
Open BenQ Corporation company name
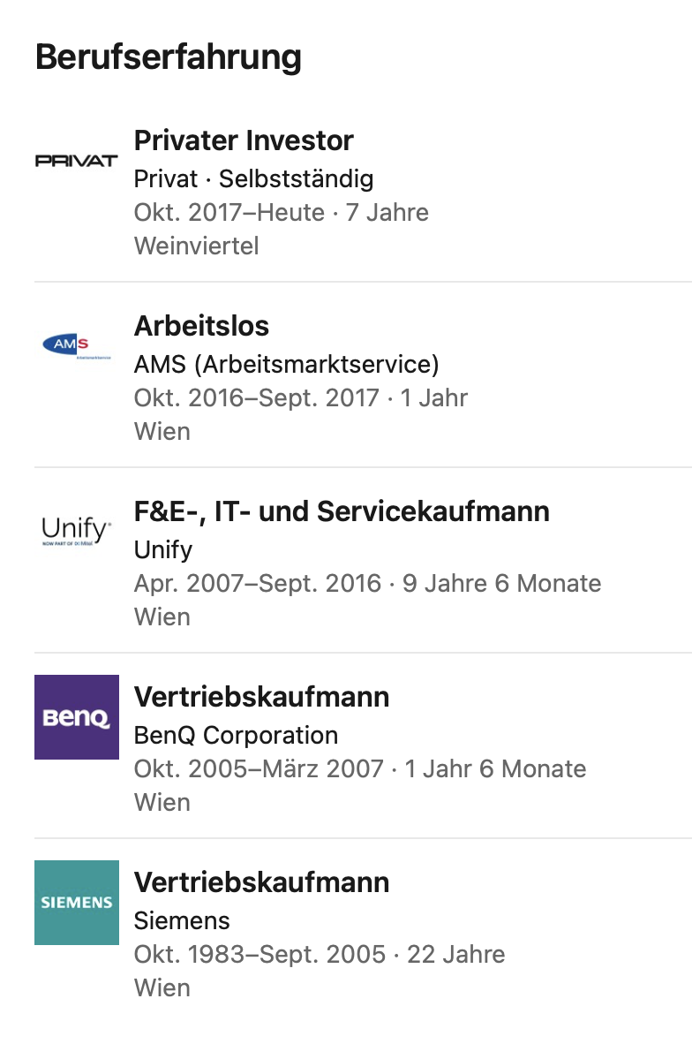[x=236, y=736]
